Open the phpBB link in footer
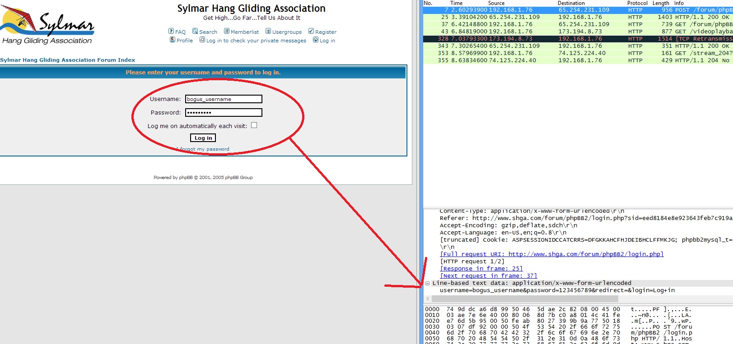 186,178
